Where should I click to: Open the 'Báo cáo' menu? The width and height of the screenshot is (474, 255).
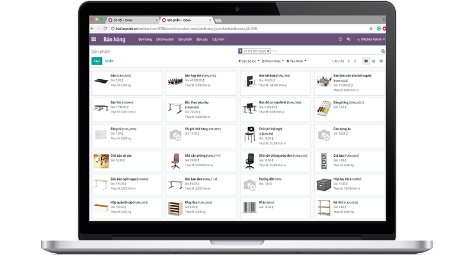pyautogui.click(x=201, y=40)
